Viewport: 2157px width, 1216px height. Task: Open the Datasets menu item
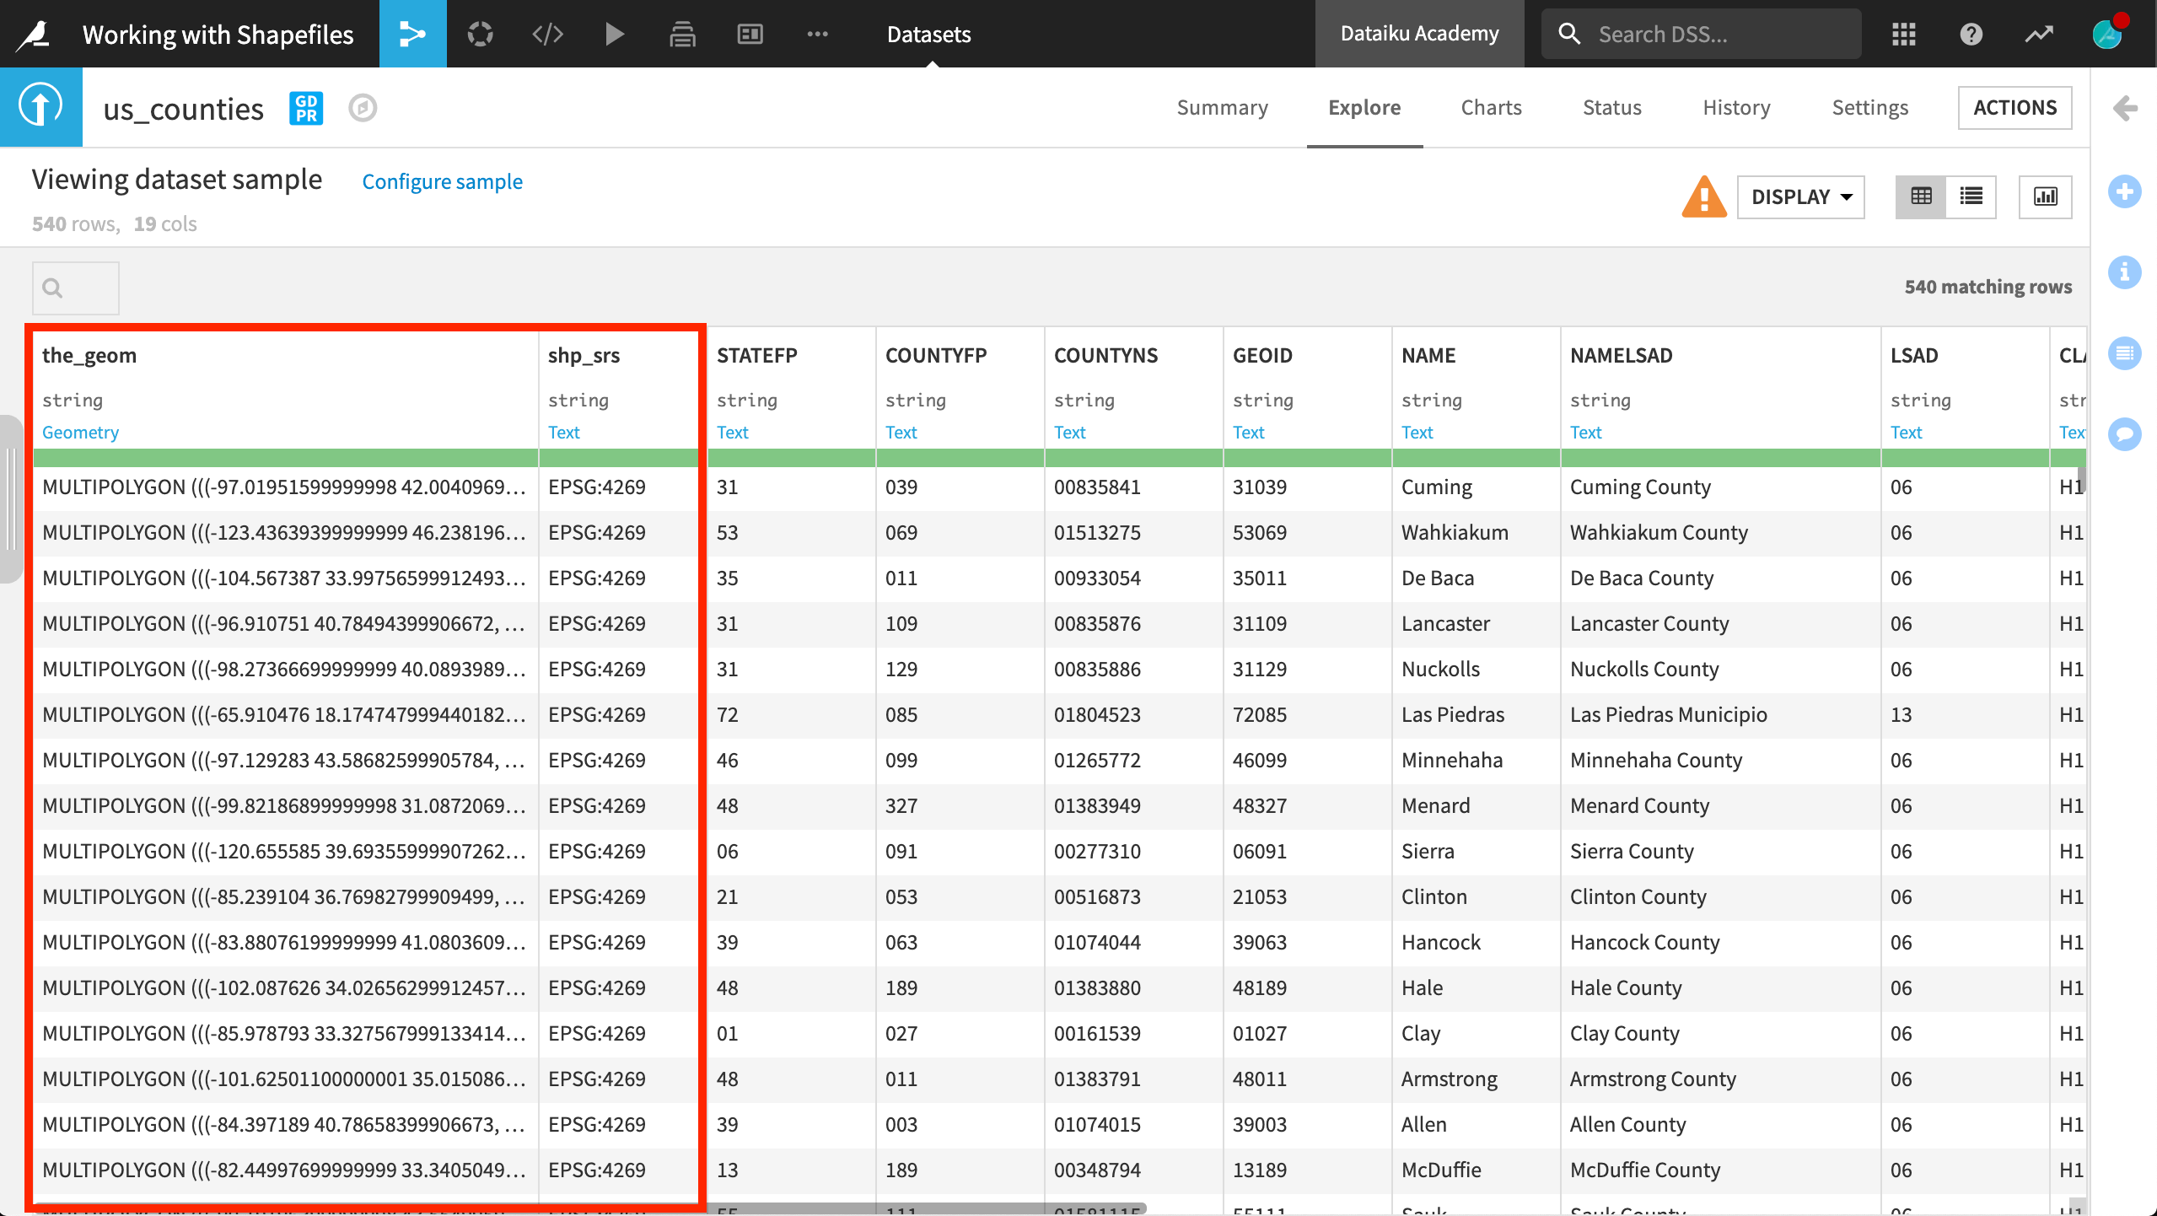pyautogui.click(x=928, y=33)
